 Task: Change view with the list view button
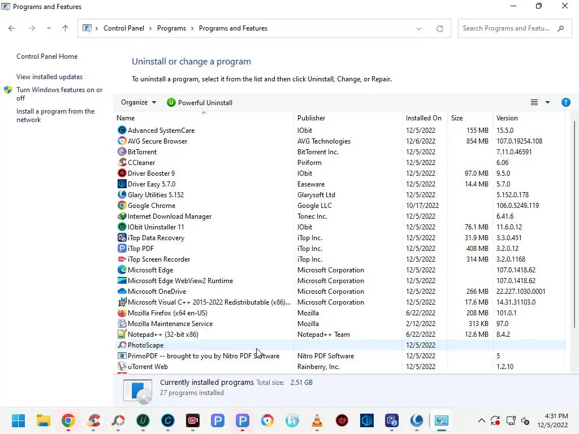[534, 102]
